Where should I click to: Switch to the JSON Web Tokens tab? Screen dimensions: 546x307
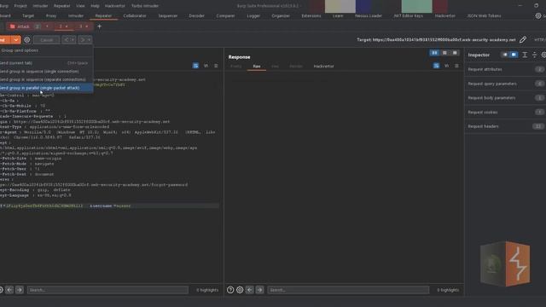[x=484, y=15]
